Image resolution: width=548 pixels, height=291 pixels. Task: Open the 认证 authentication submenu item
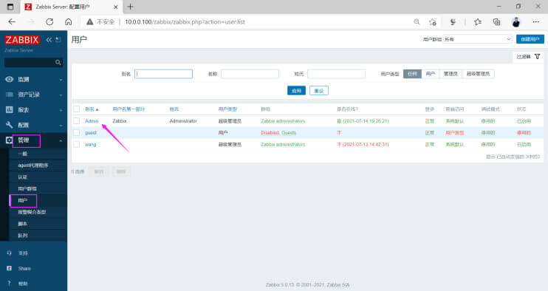click(23, 177)
